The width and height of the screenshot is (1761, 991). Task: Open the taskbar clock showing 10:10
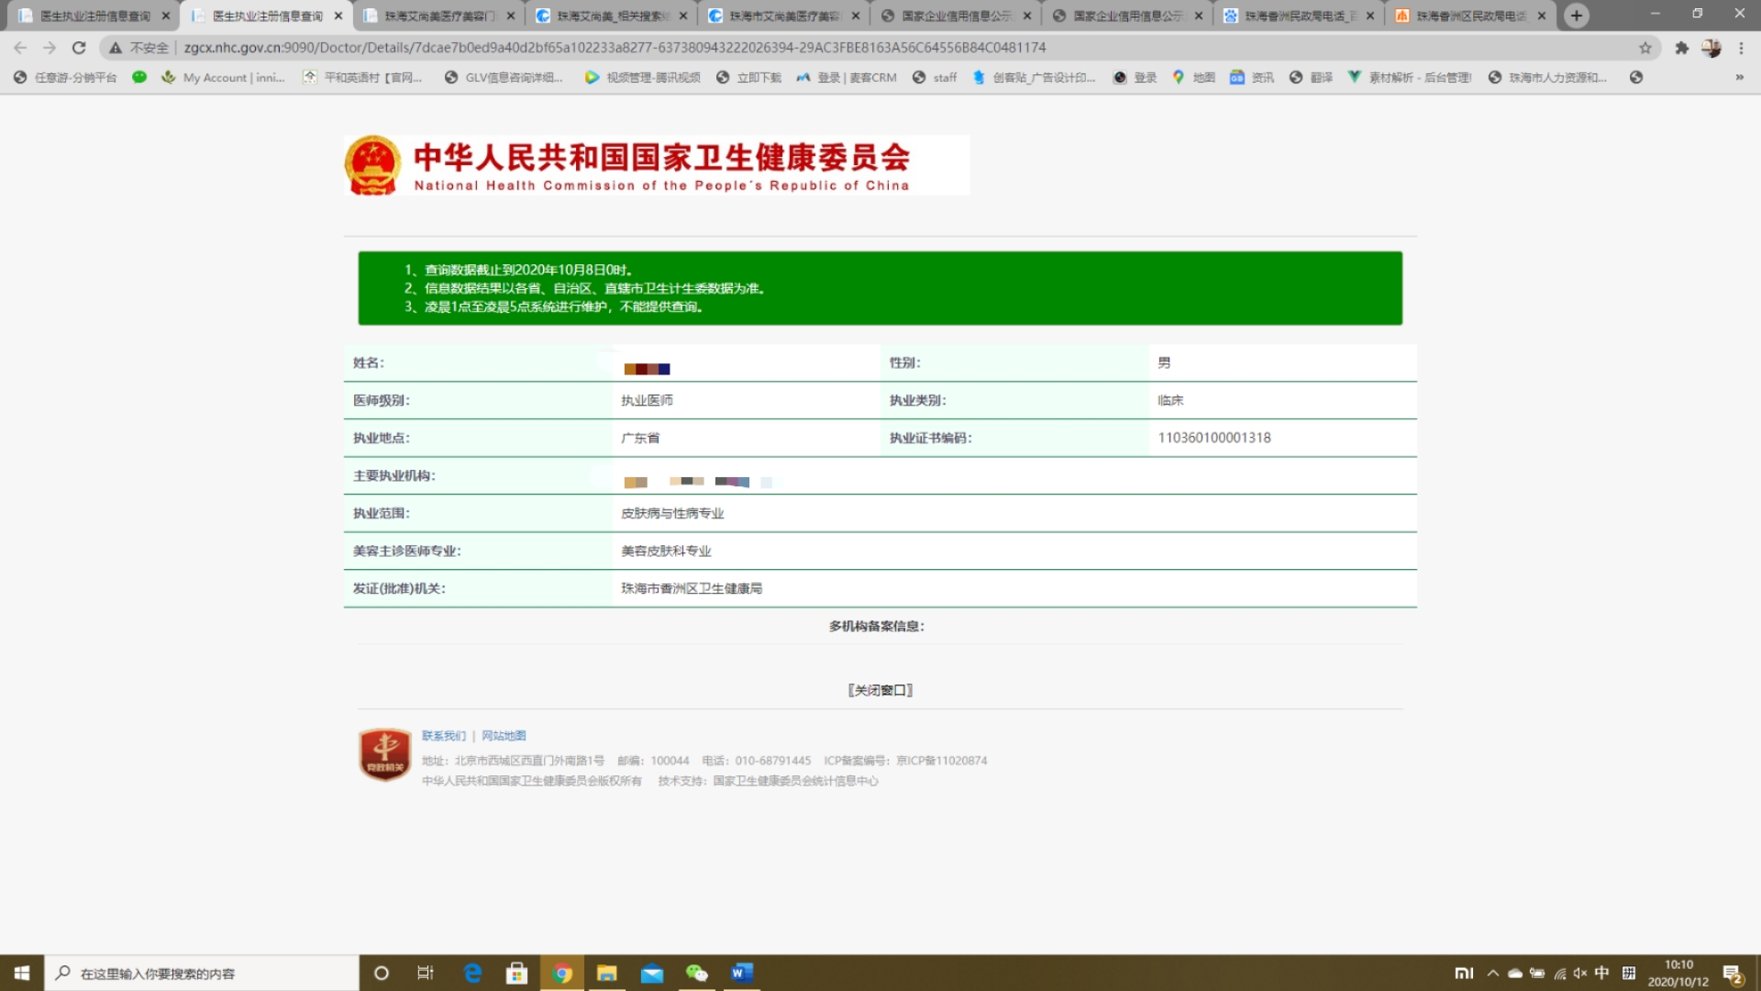click(x=1678, y=973)
